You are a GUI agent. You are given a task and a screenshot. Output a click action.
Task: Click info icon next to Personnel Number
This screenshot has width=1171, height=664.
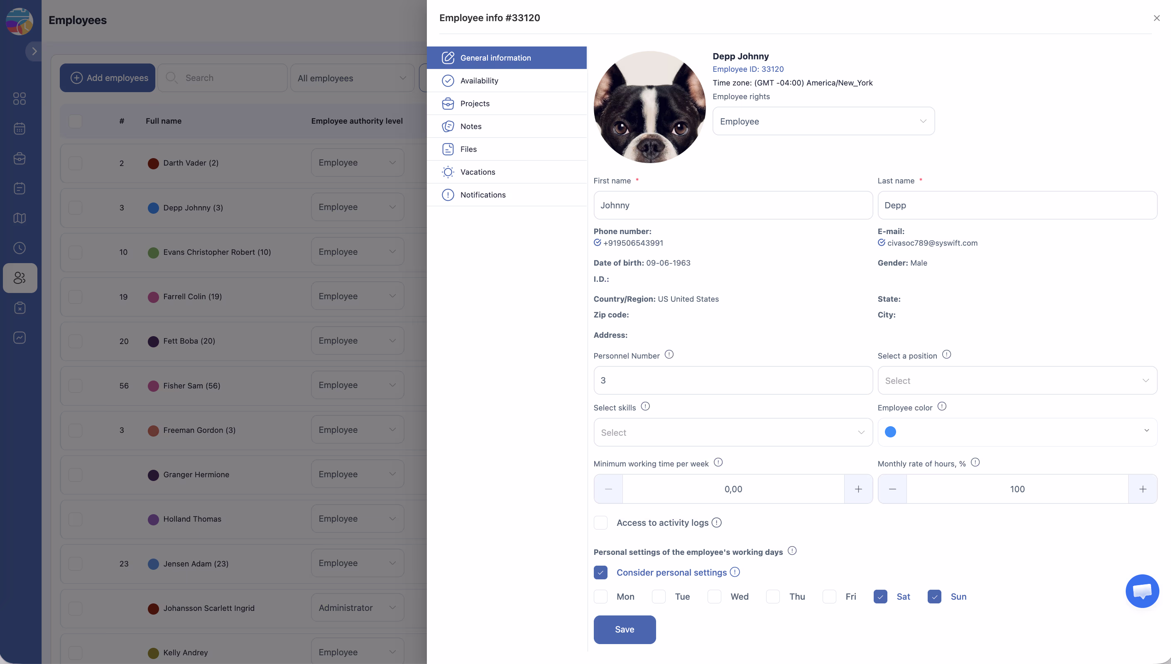(669, 354)
